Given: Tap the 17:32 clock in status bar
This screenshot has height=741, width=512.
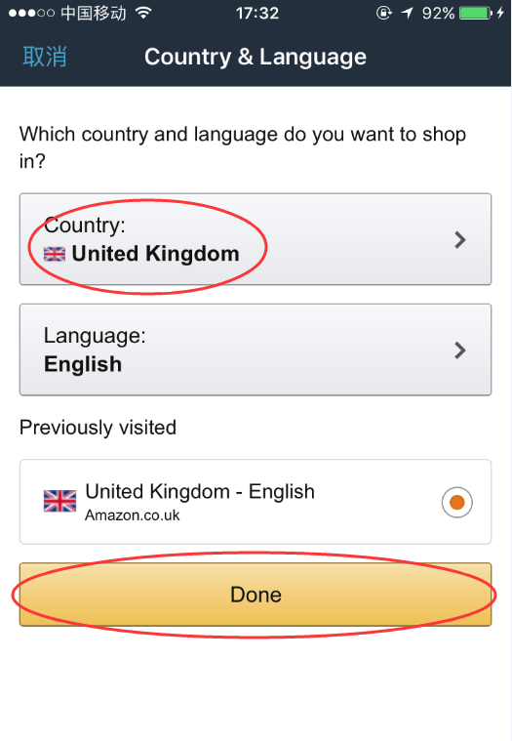Looking at the screenshot, I should [257, 14].
